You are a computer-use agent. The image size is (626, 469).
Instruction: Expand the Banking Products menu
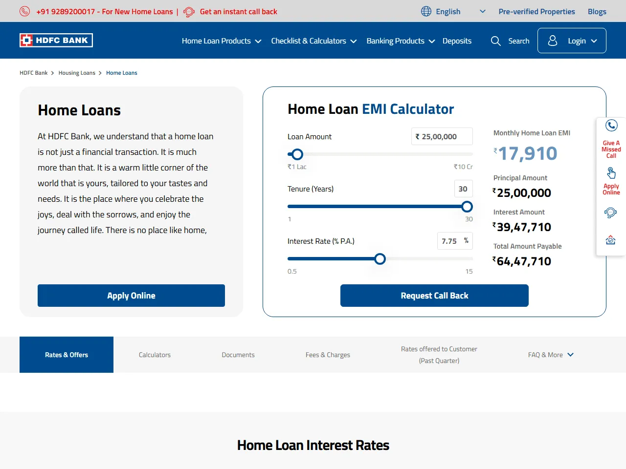[x=401, y=41]
